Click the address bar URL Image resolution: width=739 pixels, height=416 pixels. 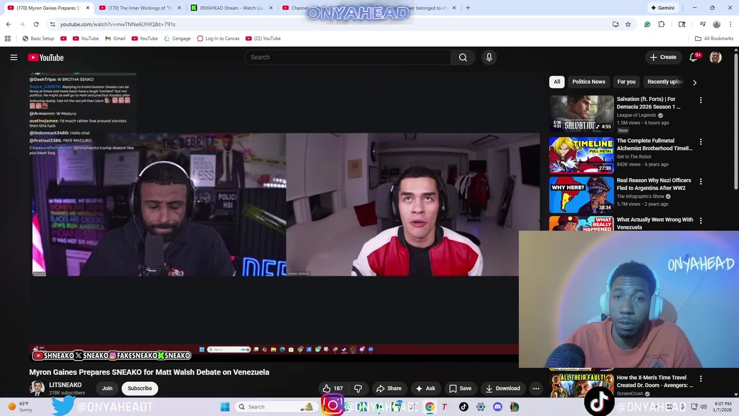pyautogui.click(x=117, y=24)
